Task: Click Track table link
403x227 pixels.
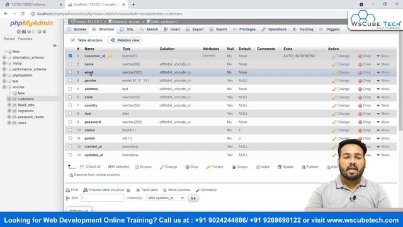Action: pyautogui.click(x=147, y=190)
